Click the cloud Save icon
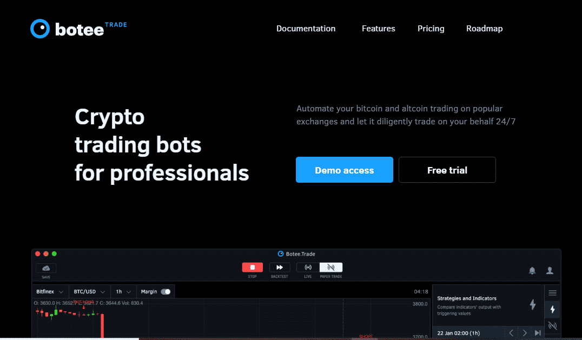The width and height of the screenshot is (582, 340). [x=46, y=268]
